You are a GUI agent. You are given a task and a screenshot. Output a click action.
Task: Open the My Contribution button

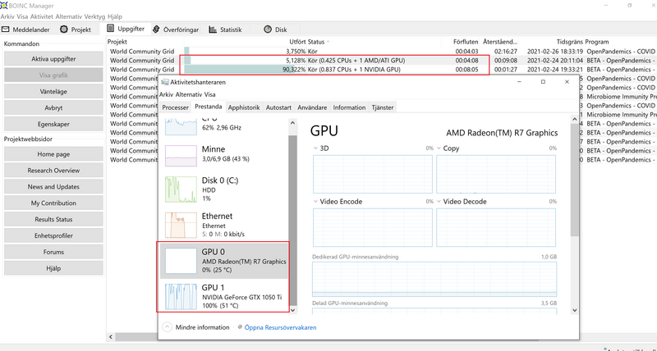point(53,203)
